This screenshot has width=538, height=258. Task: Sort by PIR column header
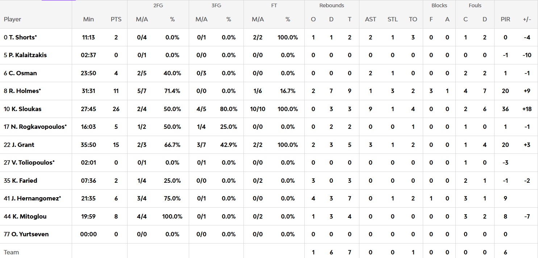[x=505, y=20]
